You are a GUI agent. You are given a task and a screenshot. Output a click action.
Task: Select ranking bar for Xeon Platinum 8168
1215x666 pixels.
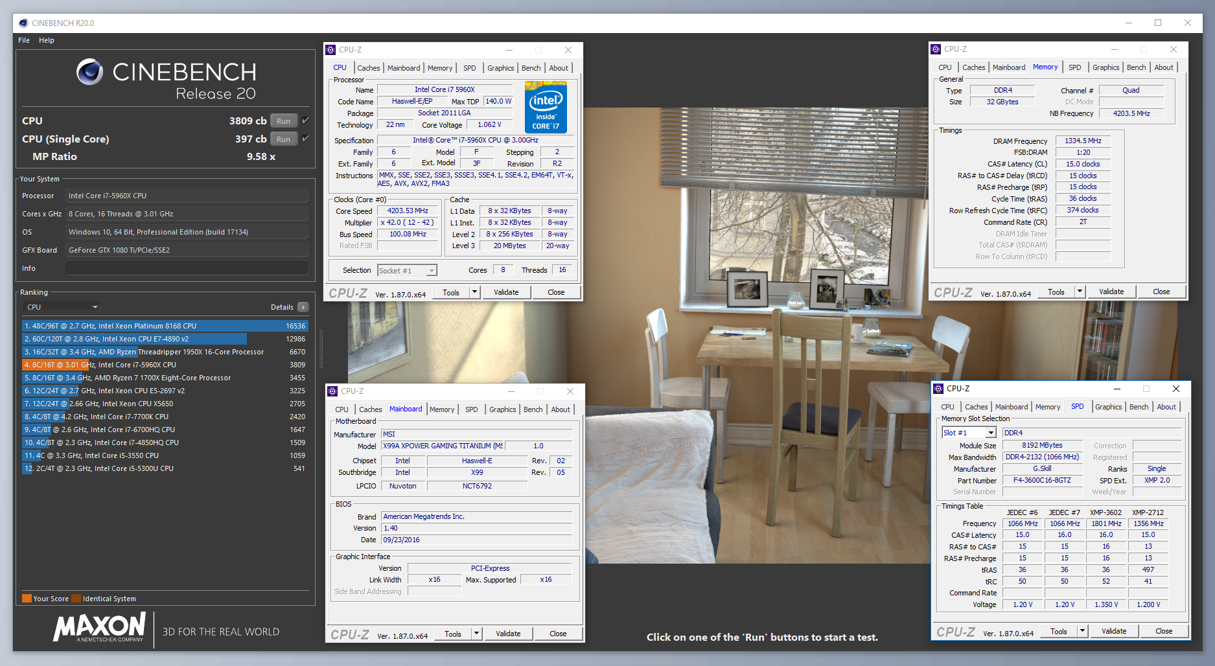pyautogui.click(x=165, y=326)
